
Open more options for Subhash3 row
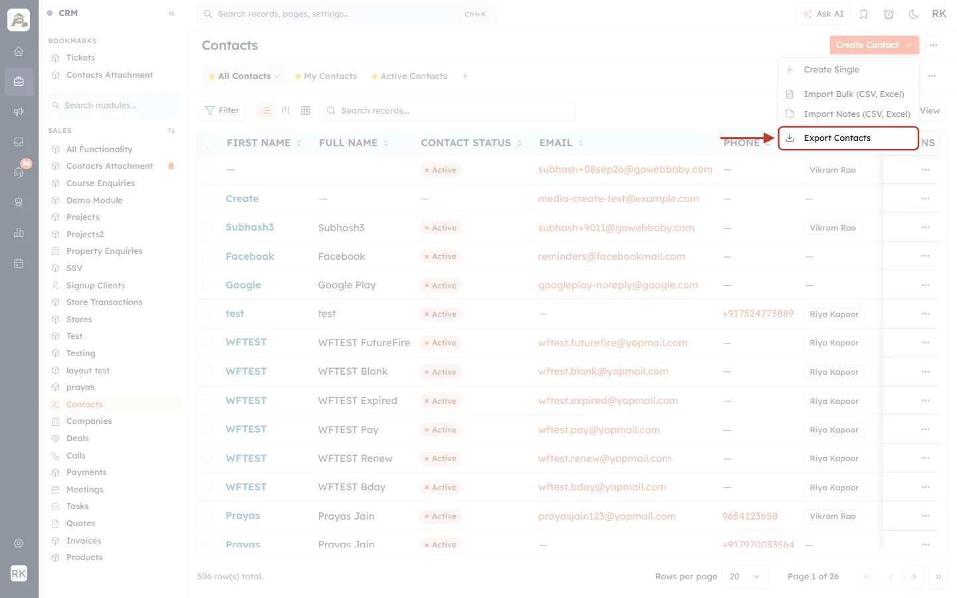926,227
